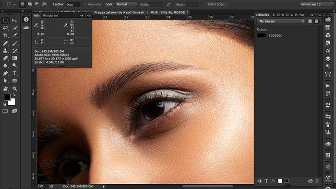Switch to the Info tab
The image size is (336, 189).
[x=36, y=15]
